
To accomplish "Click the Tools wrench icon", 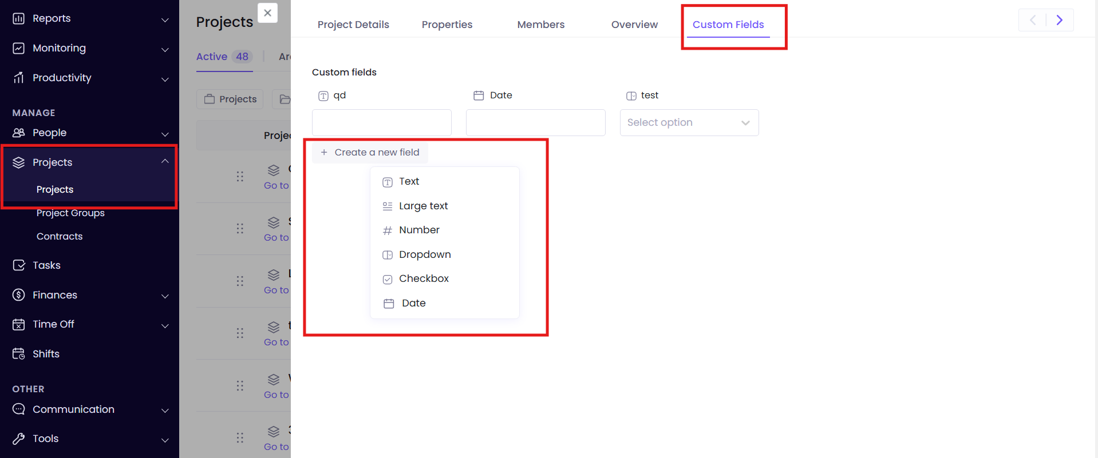I will tap(19, 439).
